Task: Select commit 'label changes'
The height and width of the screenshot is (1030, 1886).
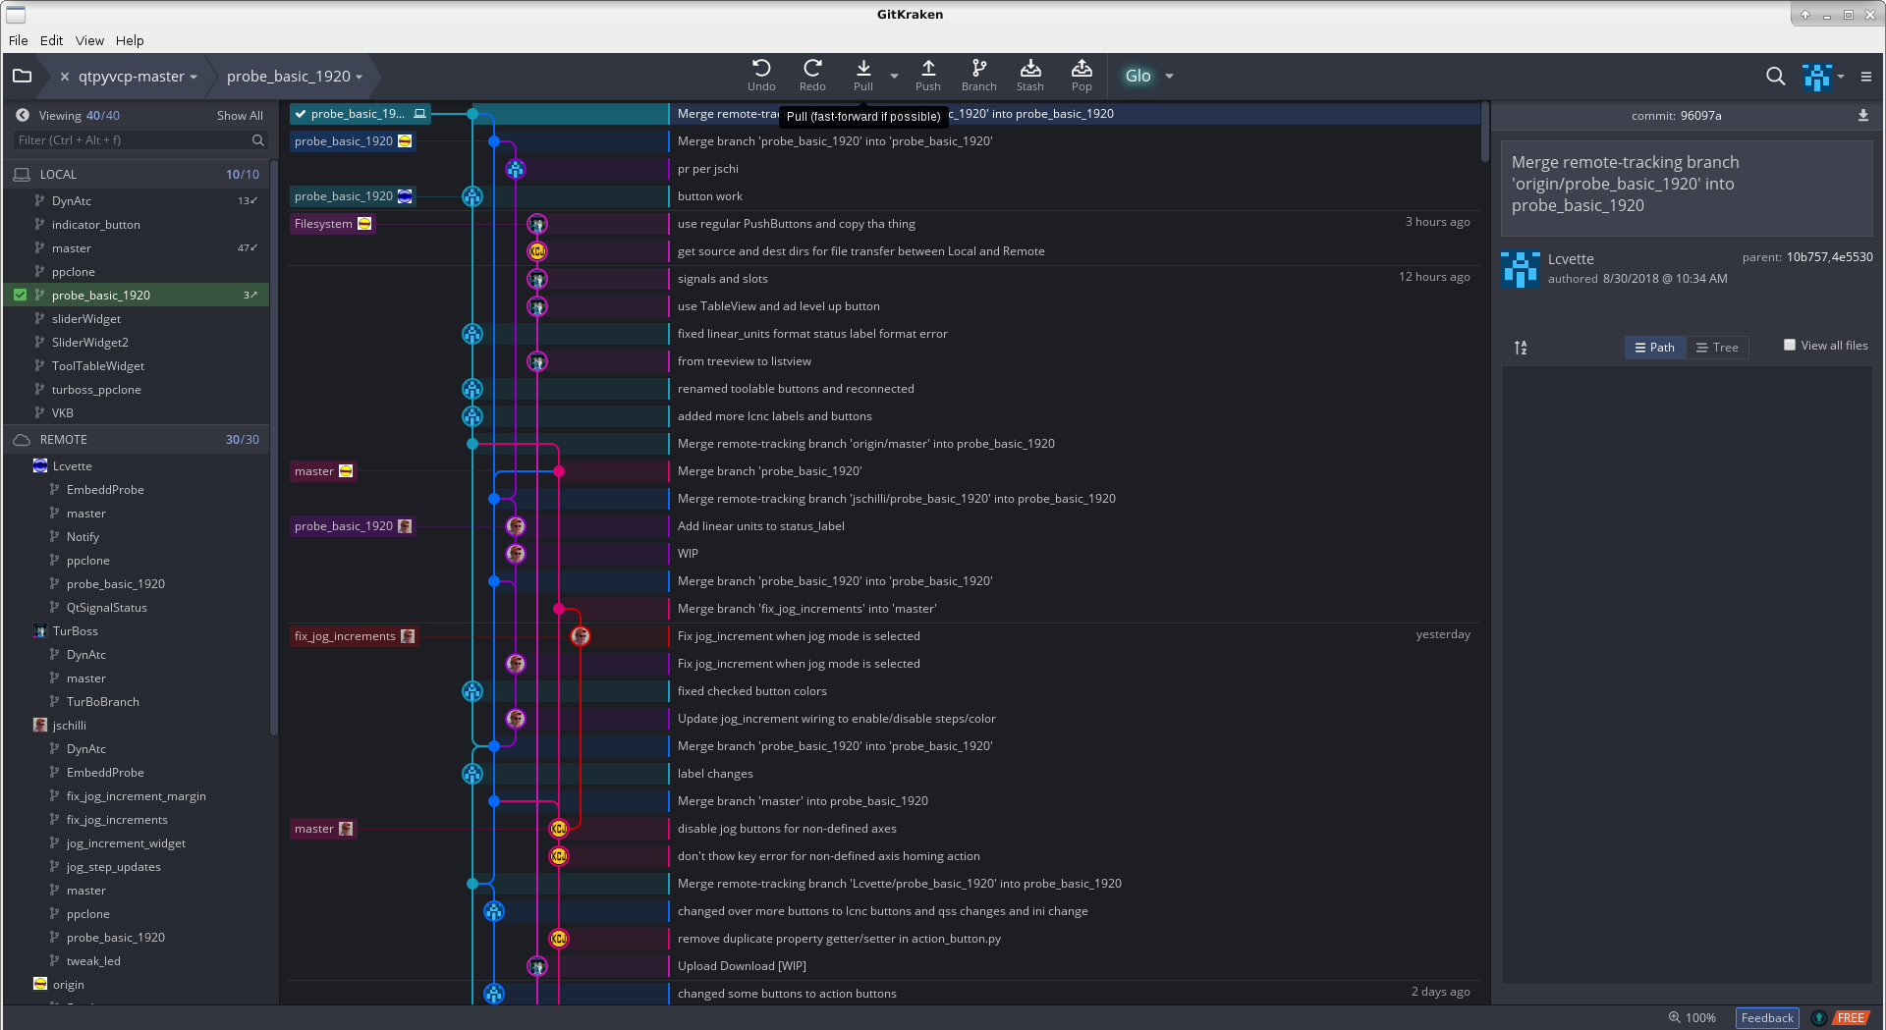Action: (x=715, y=774)
